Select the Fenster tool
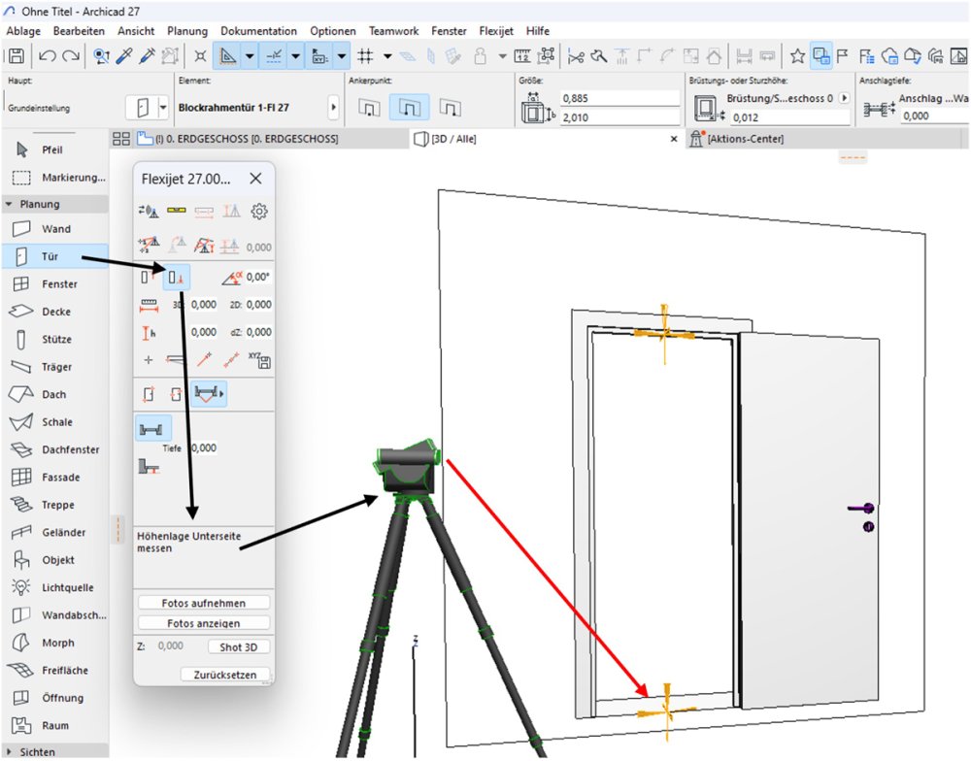 [54, 283]
